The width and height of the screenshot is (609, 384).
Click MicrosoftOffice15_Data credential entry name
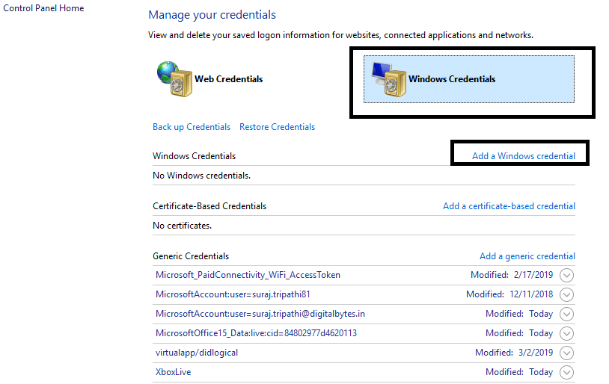[256, 333]
